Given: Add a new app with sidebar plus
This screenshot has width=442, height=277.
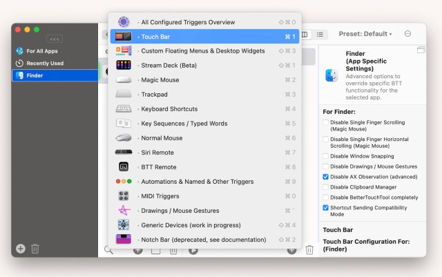Looking at the screenshot, I should pos(21,249).
